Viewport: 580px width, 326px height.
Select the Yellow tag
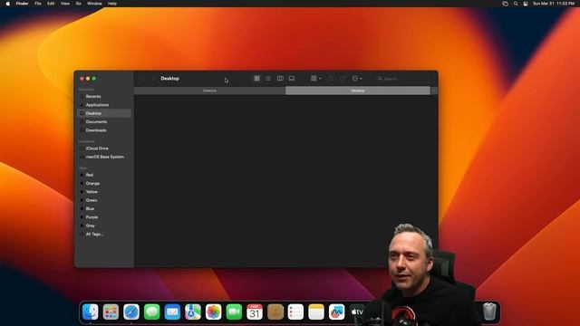pyautogui.click(x=105, y=192)
